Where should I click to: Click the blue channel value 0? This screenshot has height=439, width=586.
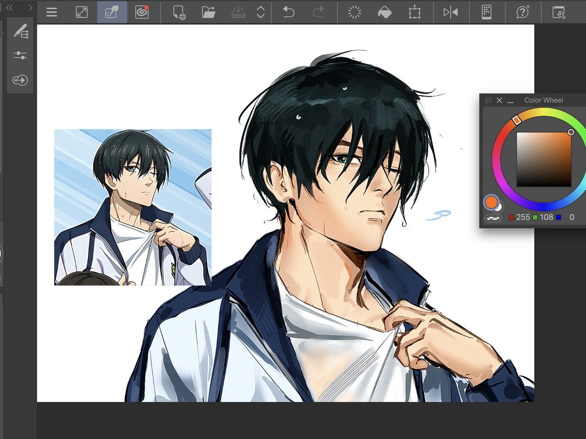(571, 217)
